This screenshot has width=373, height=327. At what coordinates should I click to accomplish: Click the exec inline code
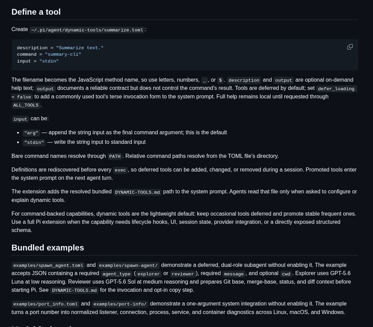pos(120,170)
